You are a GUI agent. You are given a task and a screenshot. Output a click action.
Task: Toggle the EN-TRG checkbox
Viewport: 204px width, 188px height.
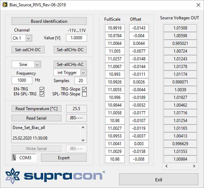point(42,89)
